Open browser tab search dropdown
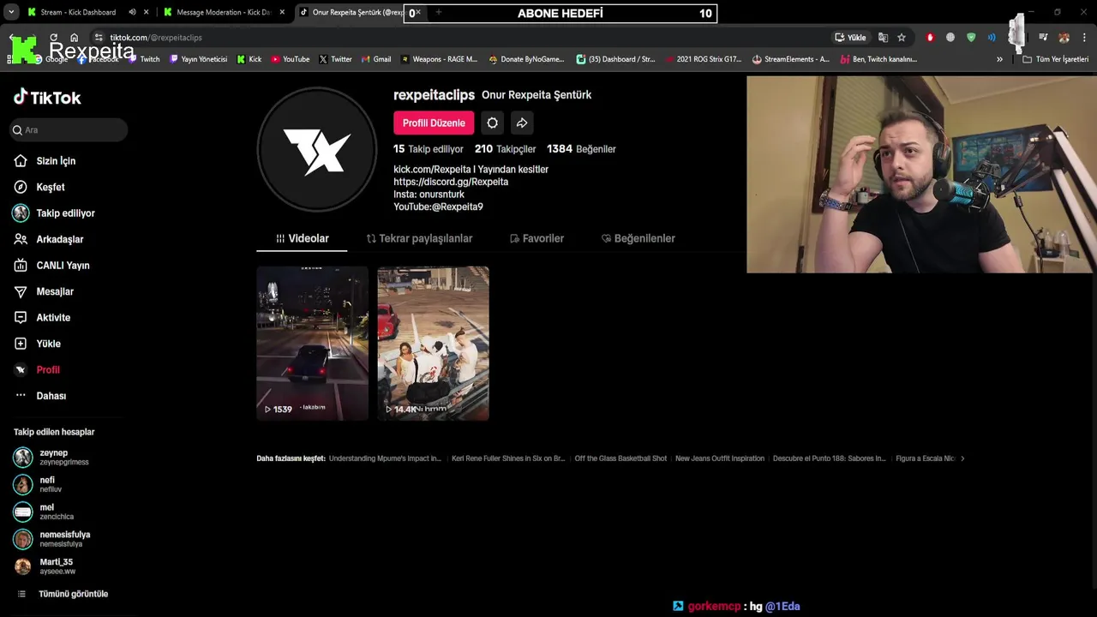Screen dimensions: 1097x617 point(12,12)
